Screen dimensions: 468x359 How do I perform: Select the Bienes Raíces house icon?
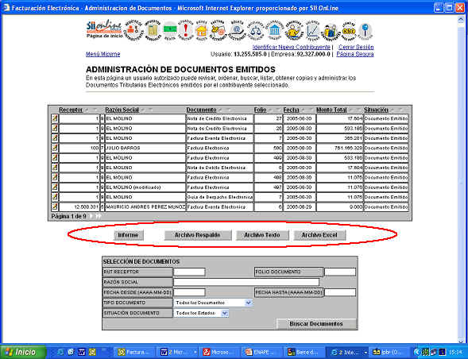point(202,30)
